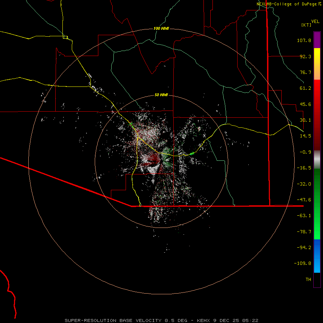
Task: Click the -0.9 velocity scale value
Action: [305, 152]
